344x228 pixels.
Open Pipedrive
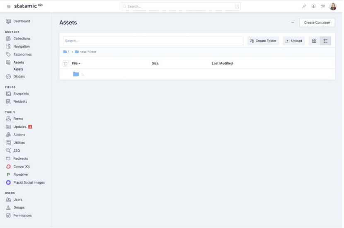[x=21, y=175]
